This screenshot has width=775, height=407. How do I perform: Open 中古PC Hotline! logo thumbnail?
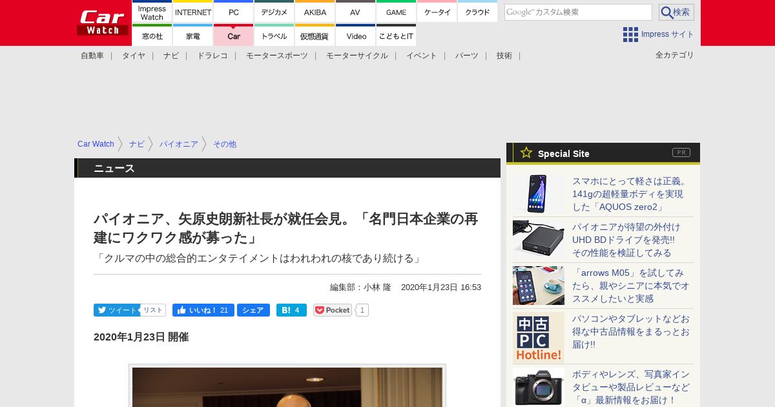point(539,338)
